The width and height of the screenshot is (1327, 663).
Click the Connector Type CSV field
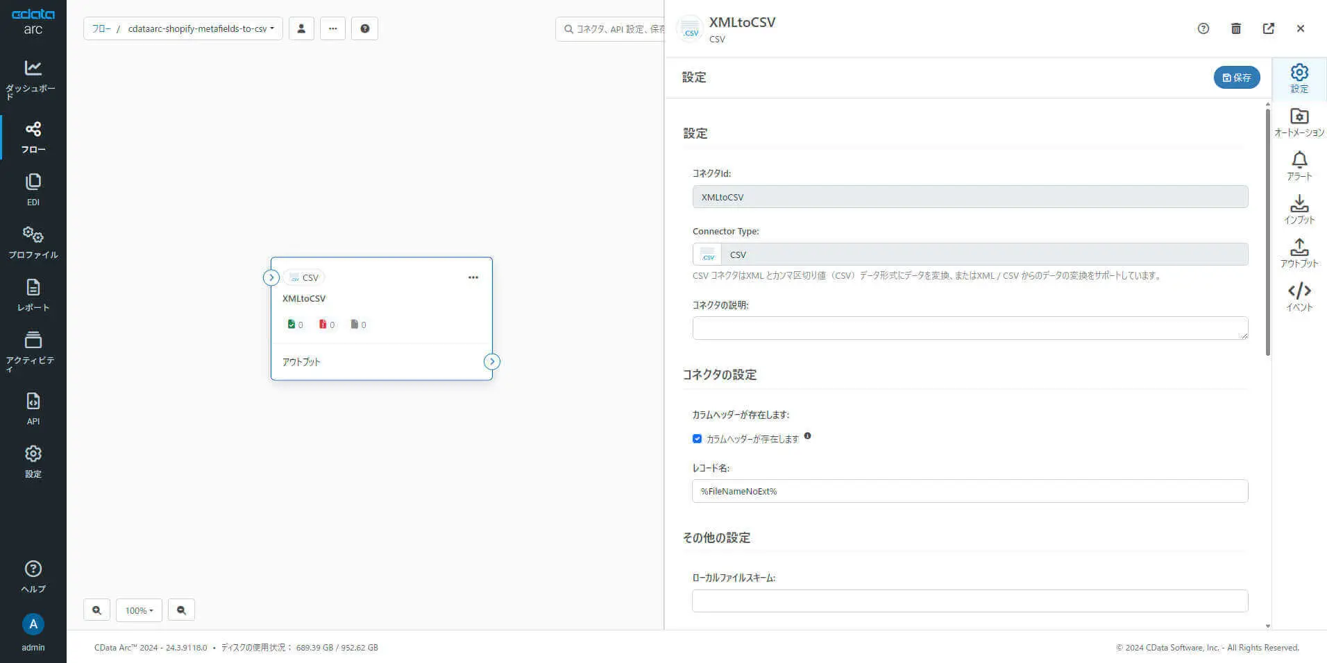[x=970, y=255]
